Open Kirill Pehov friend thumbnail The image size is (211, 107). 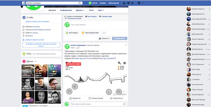41,97
